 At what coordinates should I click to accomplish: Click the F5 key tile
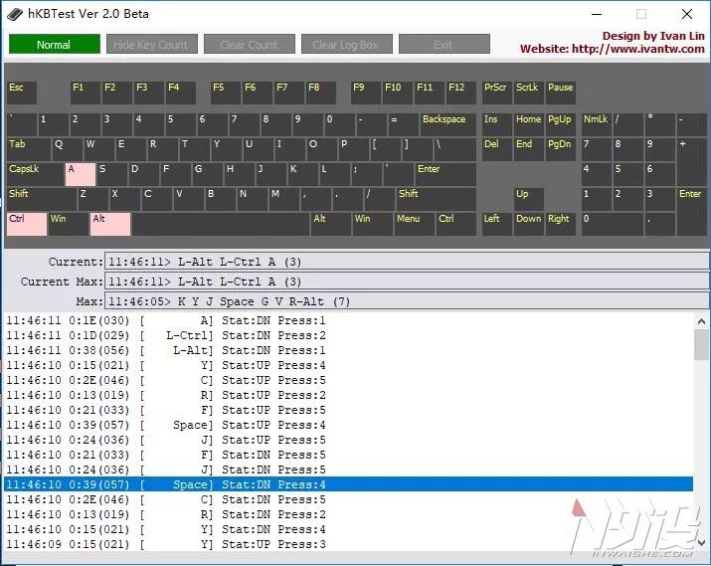226,93
